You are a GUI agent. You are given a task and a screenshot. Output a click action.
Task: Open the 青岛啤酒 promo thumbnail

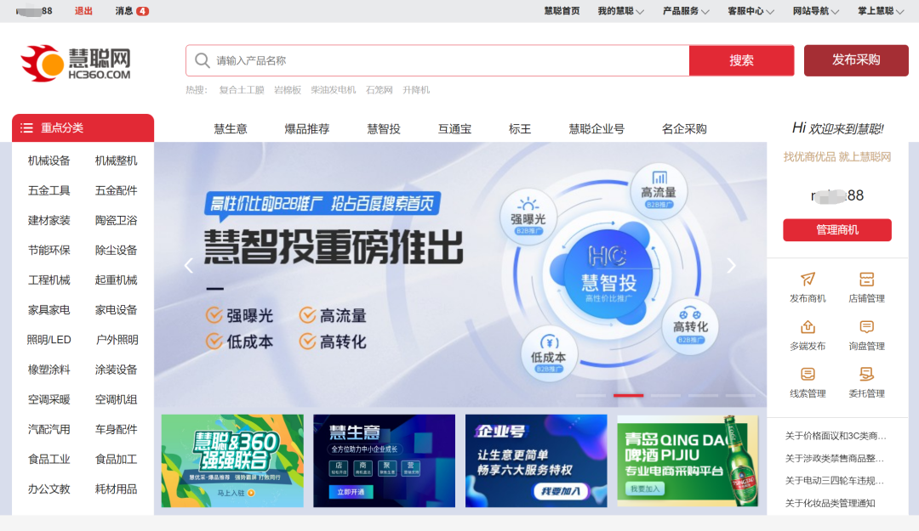pos(688,460)
